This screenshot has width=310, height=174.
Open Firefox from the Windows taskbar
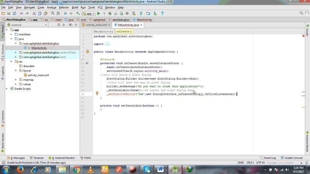point(20,170)
